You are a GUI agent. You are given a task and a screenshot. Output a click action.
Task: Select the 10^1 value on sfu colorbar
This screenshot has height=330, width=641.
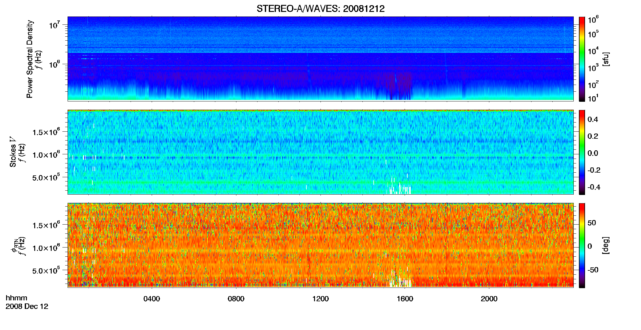pos(593,98)
